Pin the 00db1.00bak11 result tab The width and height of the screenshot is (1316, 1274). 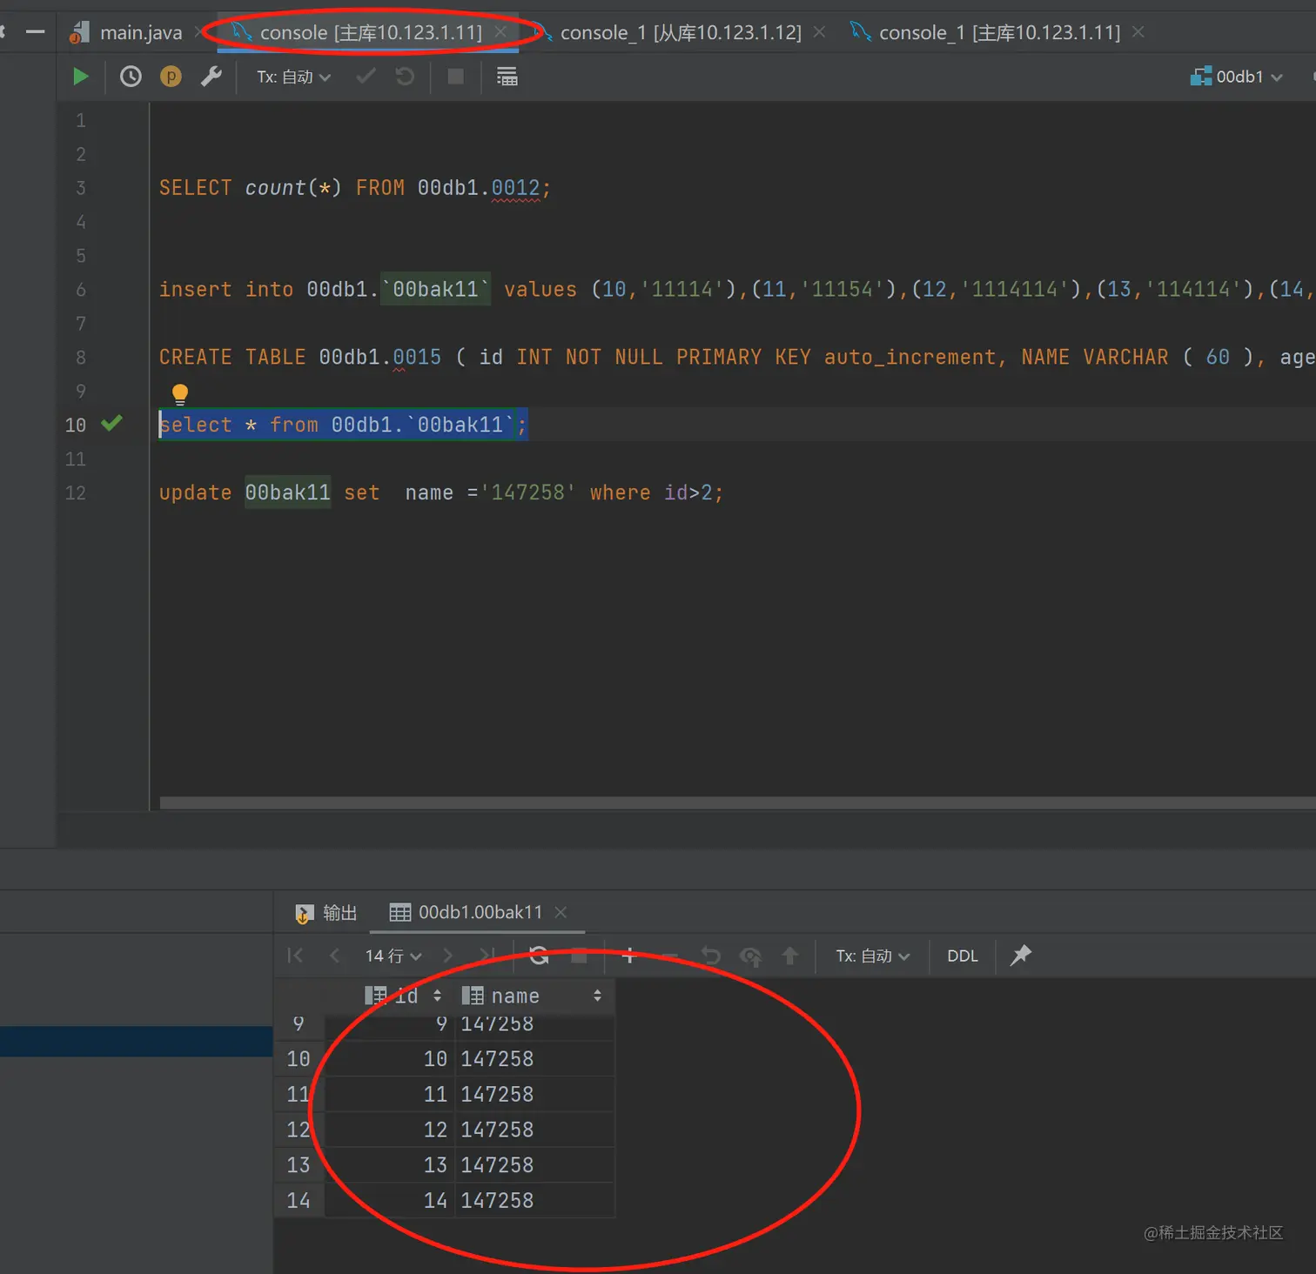(x=1021, y=955)
